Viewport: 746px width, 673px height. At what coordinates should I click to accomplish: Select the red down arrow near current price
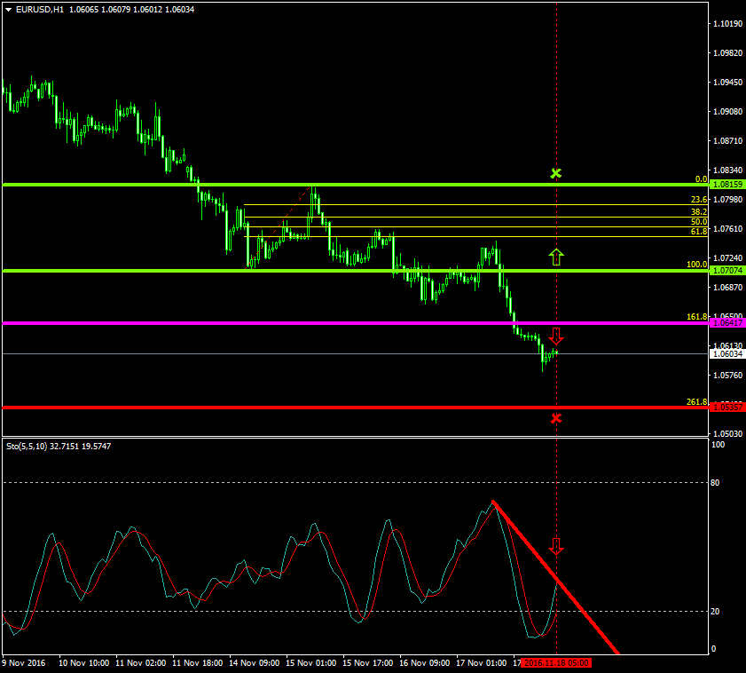coord(556,336)
